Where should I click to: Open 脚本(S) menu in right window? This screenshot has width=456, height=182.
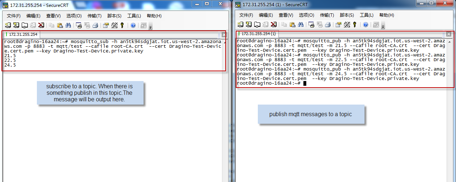pos(347,15)
